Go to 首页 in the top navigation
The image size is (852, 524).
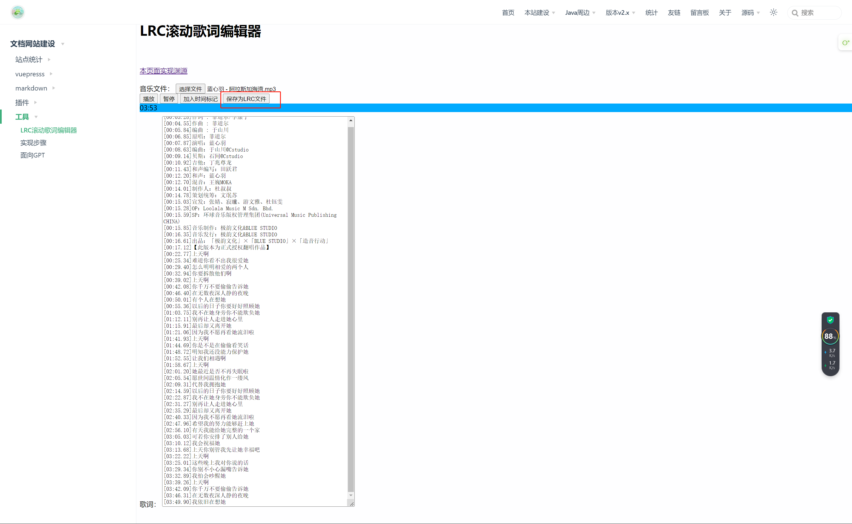click(508, 13)
